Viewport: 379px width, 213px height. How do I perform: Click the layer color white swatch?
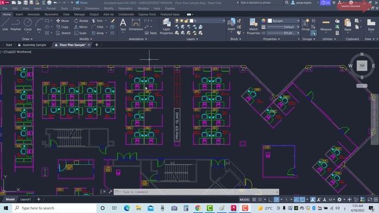coord(191,21)
